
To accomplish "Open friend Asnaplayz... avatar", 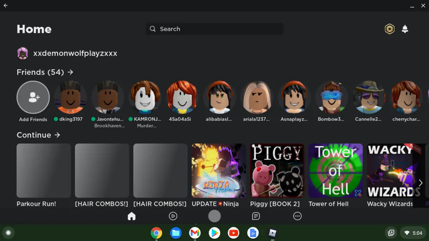I will [295, 97].
